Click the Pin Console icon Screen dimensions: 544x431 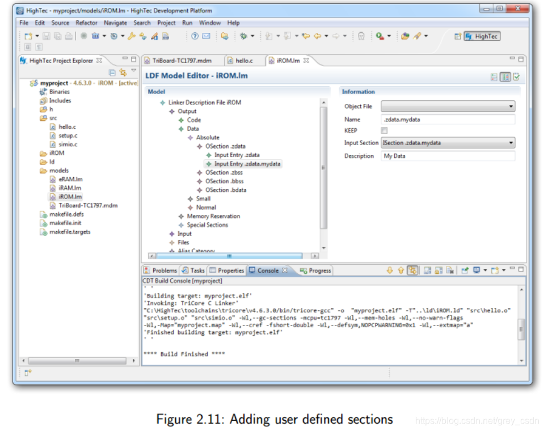[x=465, y=270]
